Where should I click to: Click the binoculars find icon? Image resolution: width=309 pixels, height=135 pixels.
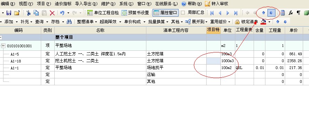coord(69,22)
